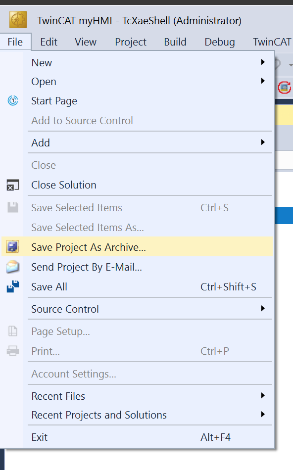Expand the New submenu arrow
293x470 pixels.
(x=263, y=62)
